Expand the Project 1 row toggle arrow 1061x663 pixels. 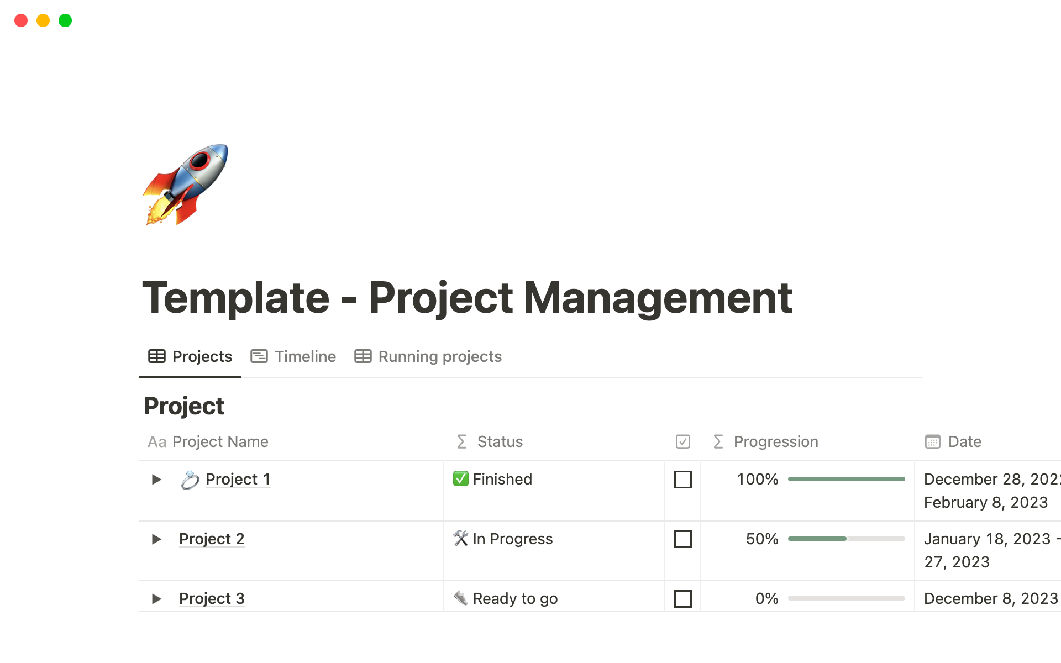coord(156,479)
